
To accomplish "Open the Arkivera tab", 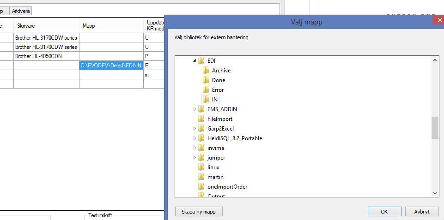I will tap(21, 11).
